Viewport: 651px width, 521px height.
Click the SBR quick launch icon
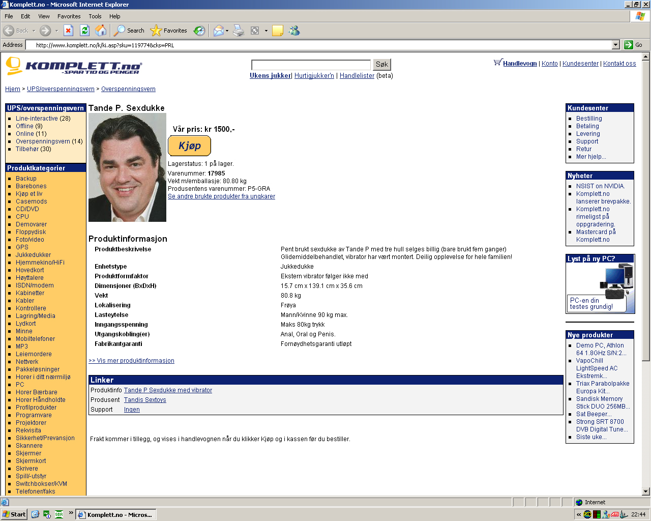(59, 514)
